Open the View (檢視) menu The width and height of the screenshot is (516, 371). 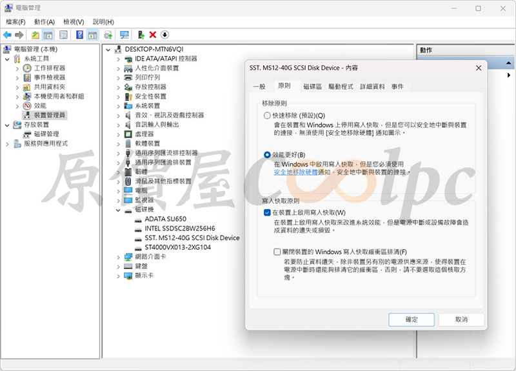click(x=74, y=22)
